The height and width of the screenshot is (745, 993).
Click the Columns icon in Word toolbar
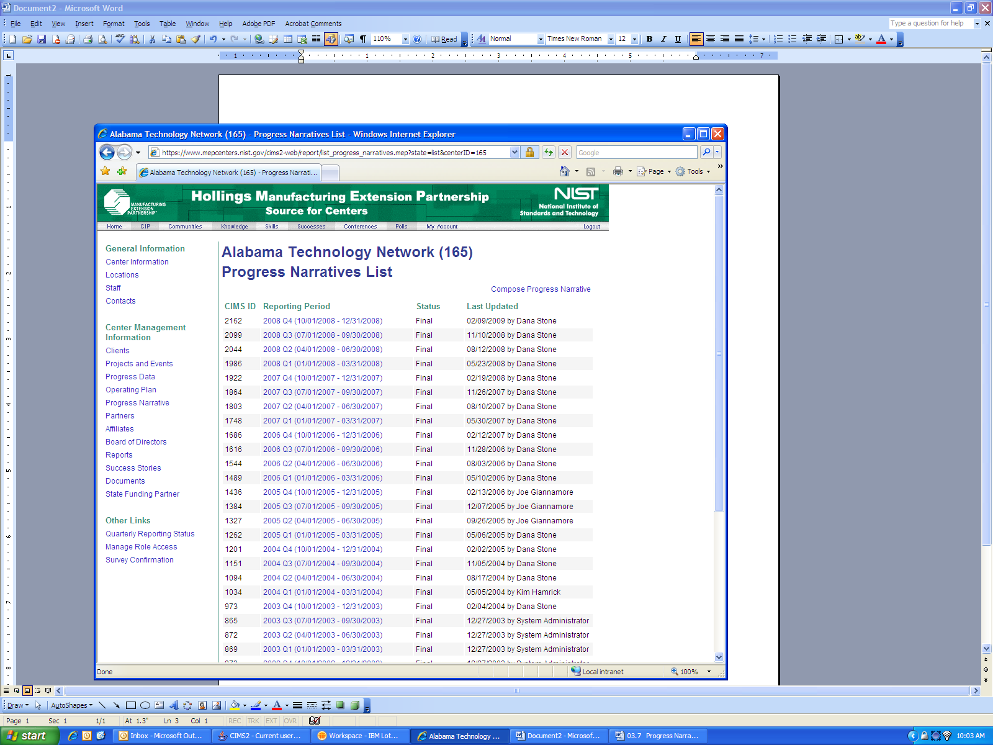click(317, 39)
